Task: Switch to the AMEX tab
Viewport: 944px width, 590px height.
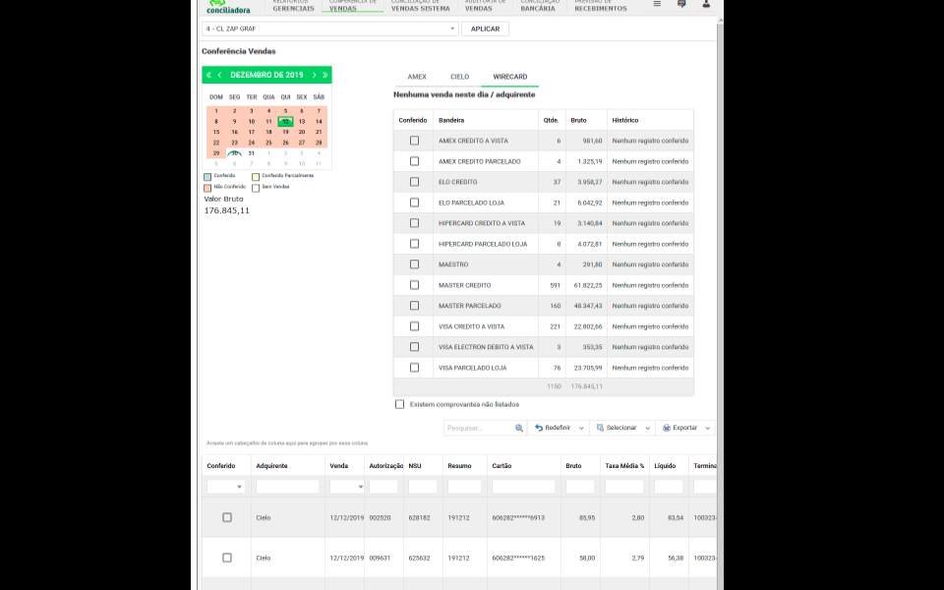Action: (x=417, y=77)
